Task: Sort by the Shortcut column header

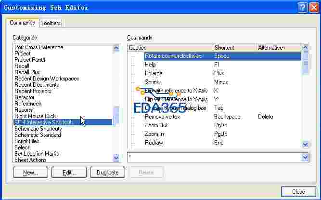Action: pos(235,48)
